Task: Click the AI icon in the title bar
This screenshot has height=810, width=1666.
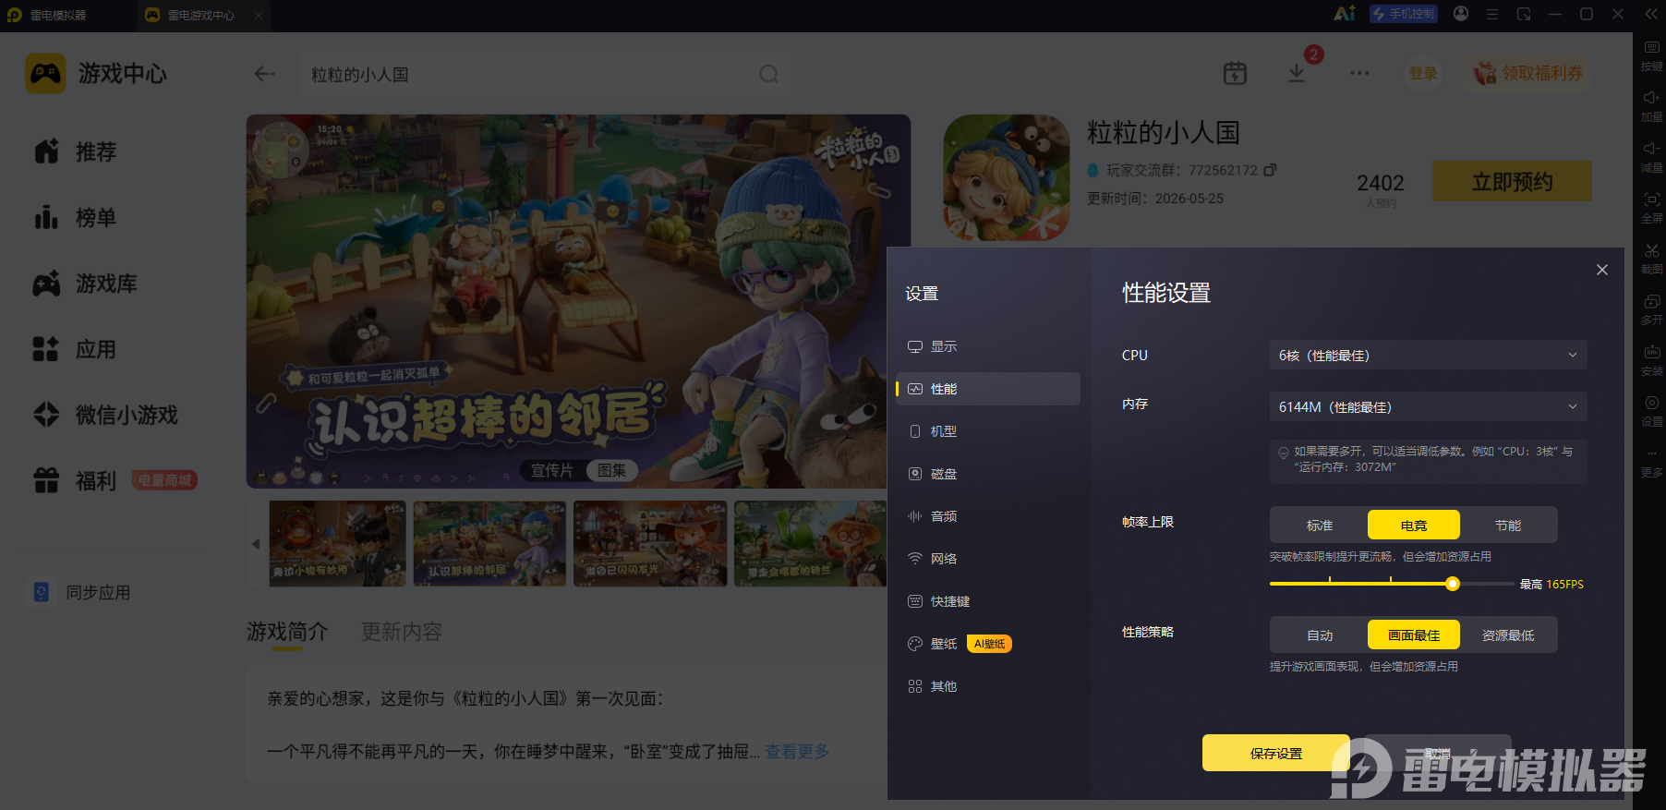Action: 1345,14
